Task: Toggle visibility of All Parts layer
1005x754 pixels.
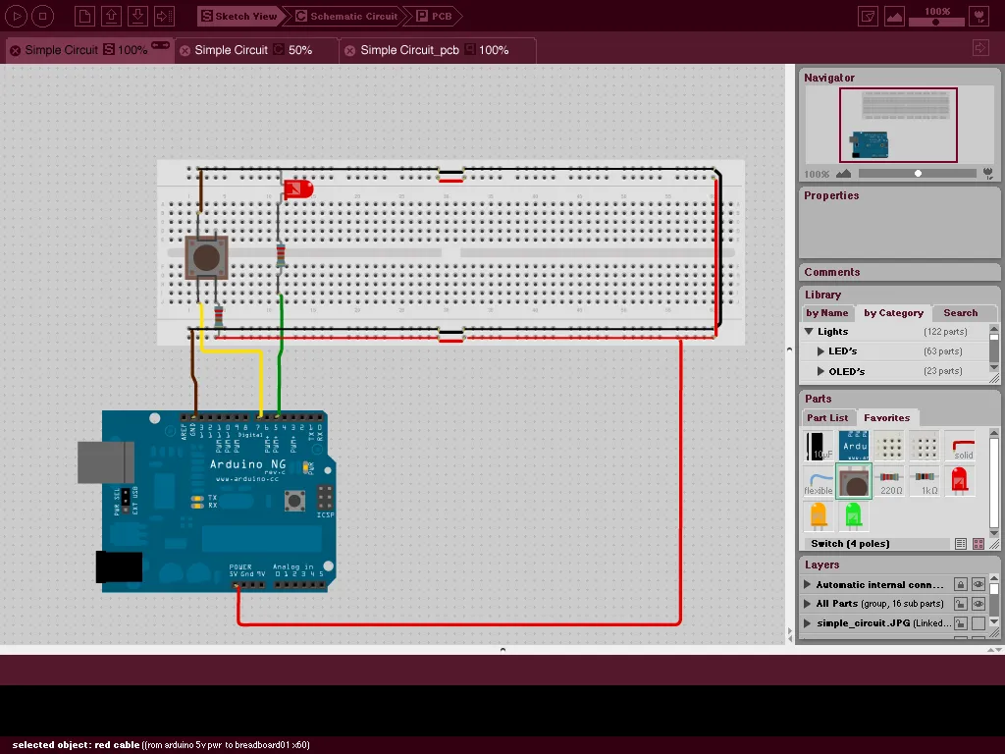Action: [979, 604]
